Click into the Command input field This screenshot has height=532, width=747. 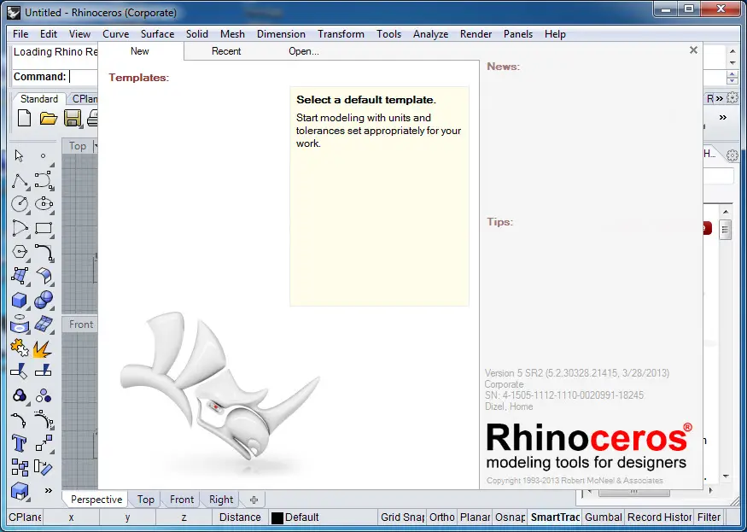pos(84,76)
